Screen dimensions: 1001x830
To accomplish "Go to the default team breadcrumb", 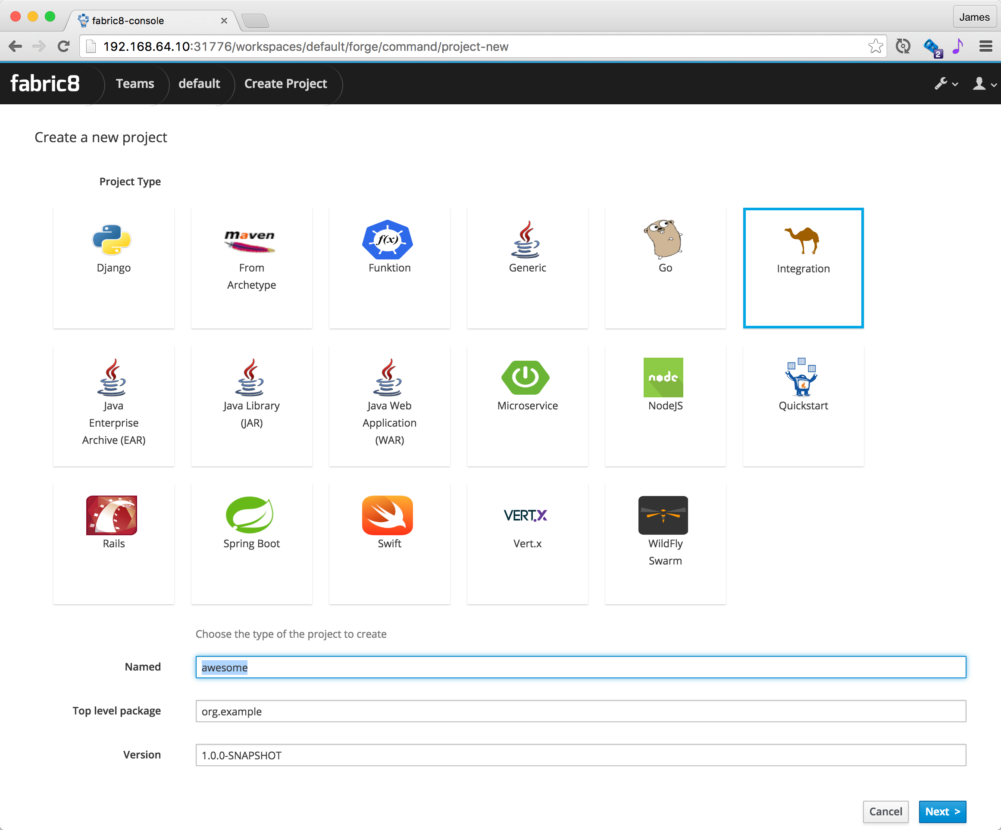I will (199, 83).
